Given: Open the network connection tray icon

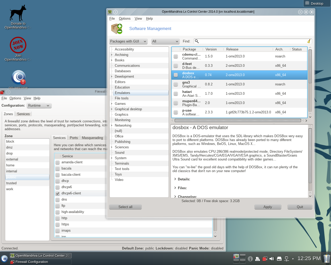Looking at the screenshot, I should pos(287,259).
